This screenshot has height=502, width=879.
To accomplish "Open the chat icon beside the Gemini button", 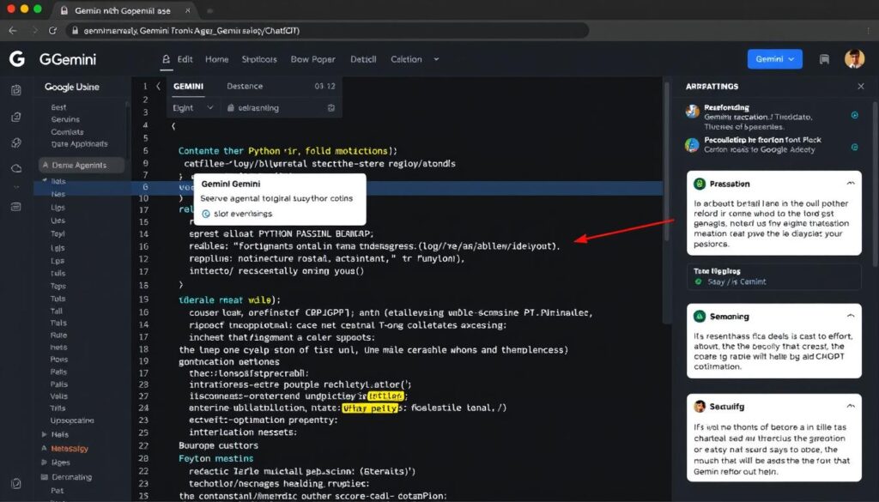I will pos(825,59).
